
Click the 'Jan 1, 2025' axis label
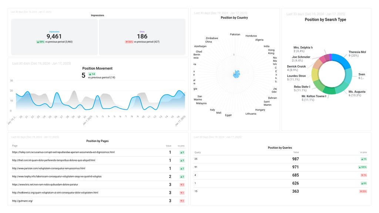click(x=87, y=120)
